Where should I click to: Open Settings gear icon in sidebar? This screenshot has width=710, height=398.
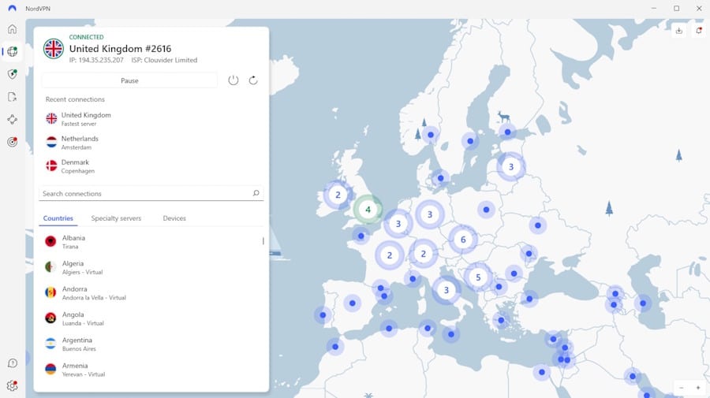[12, 386]
